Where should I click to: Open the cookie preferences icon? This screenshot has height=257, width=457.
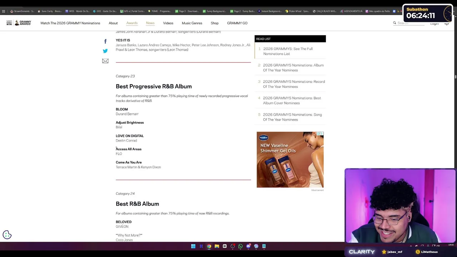tap(7, 235)
